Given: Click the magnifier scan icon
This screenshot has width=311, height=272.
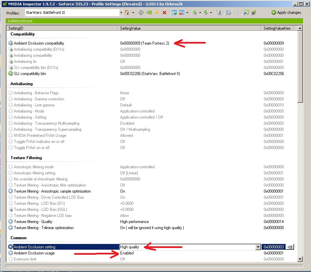Looking at the screenshot, I should [x=228, y=13].
